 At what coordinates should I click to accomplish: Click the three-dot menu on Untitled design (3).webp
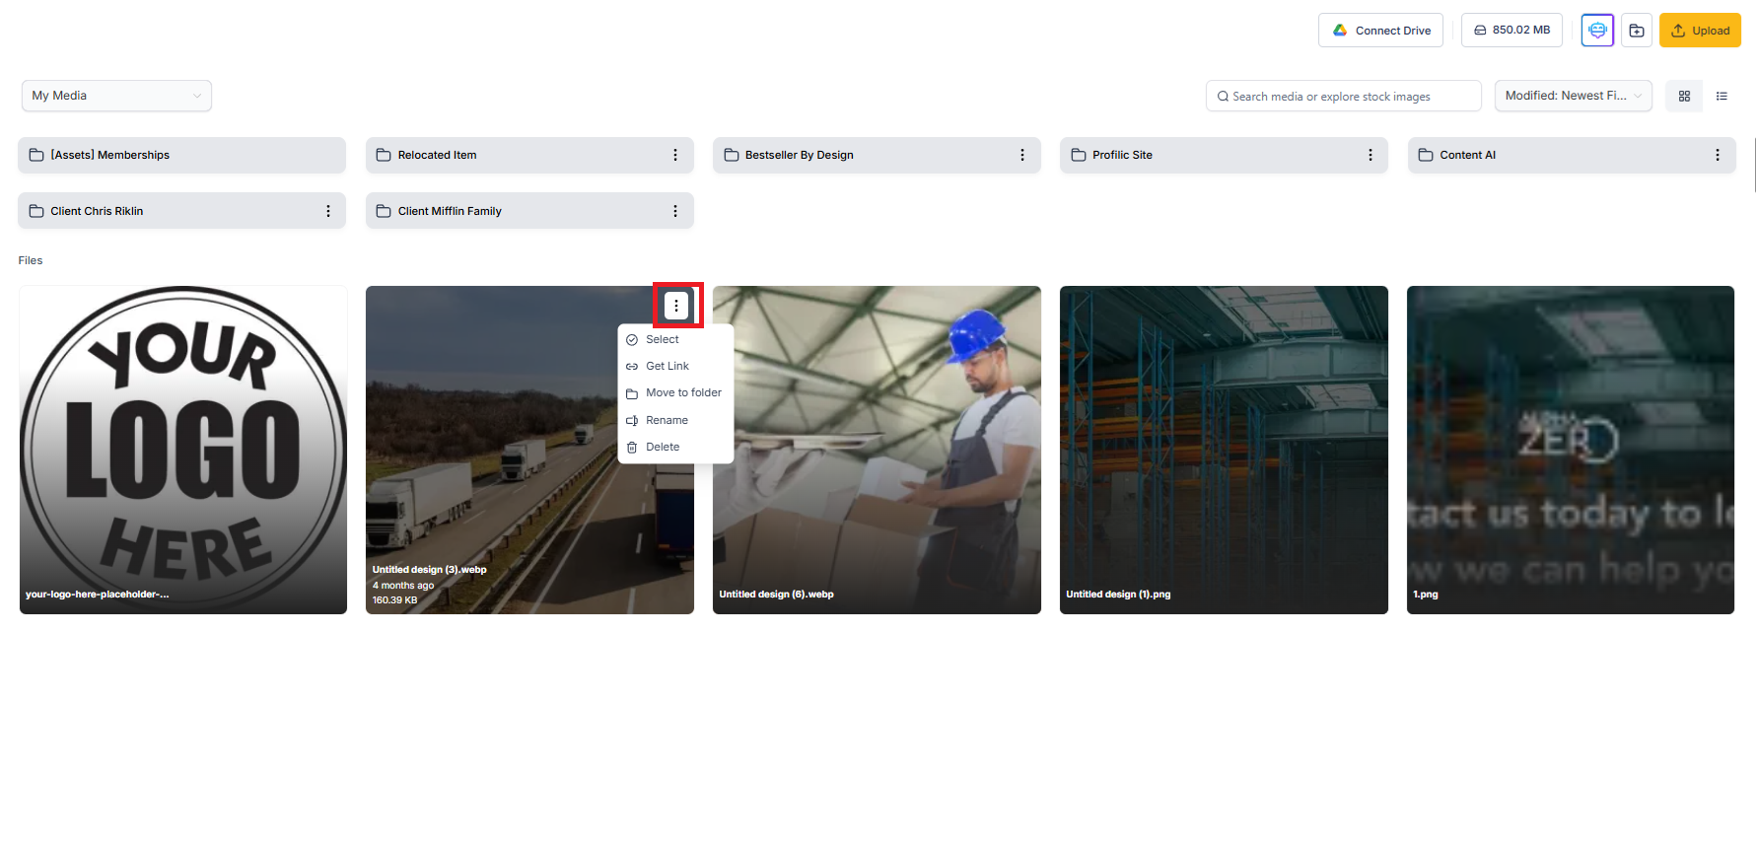pyautogui.click(x=676, y=306)
